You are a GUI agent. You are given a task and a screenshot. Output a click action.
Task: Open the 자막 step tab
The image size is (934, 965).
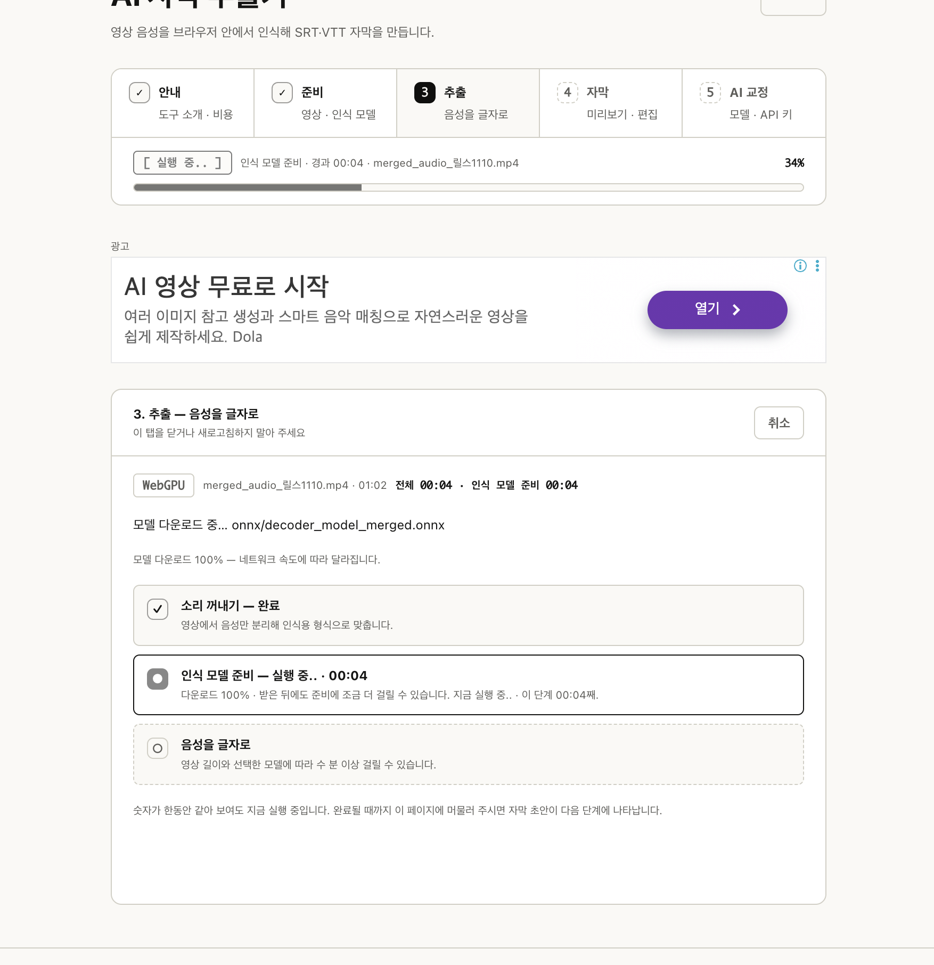[x=611, y=103]
